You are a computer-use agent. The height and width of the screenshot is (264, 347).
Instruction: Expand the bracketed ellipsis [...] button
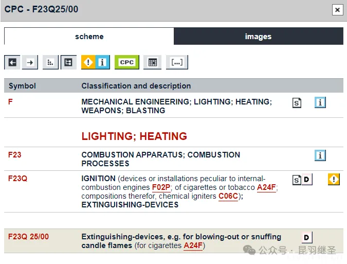(x=177, y=62)
